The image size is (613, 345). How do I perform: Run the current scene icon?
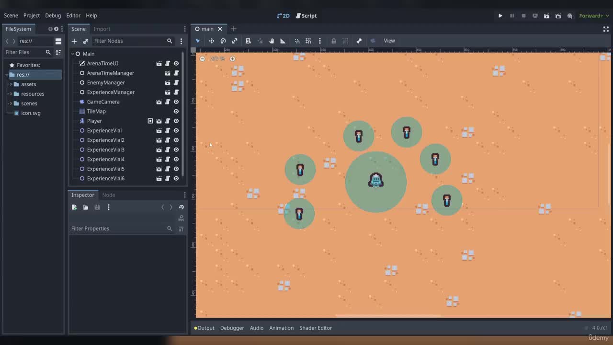546,16
